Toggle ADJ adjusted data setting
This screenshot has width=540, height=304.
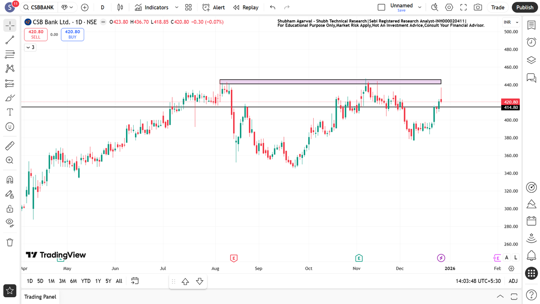pyautogui.click(x=513, y=281)
